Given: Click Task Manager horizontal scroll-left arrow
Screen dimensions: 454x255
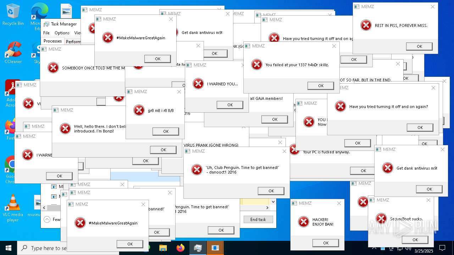Looking at the screenshot, I should [44, 208].
